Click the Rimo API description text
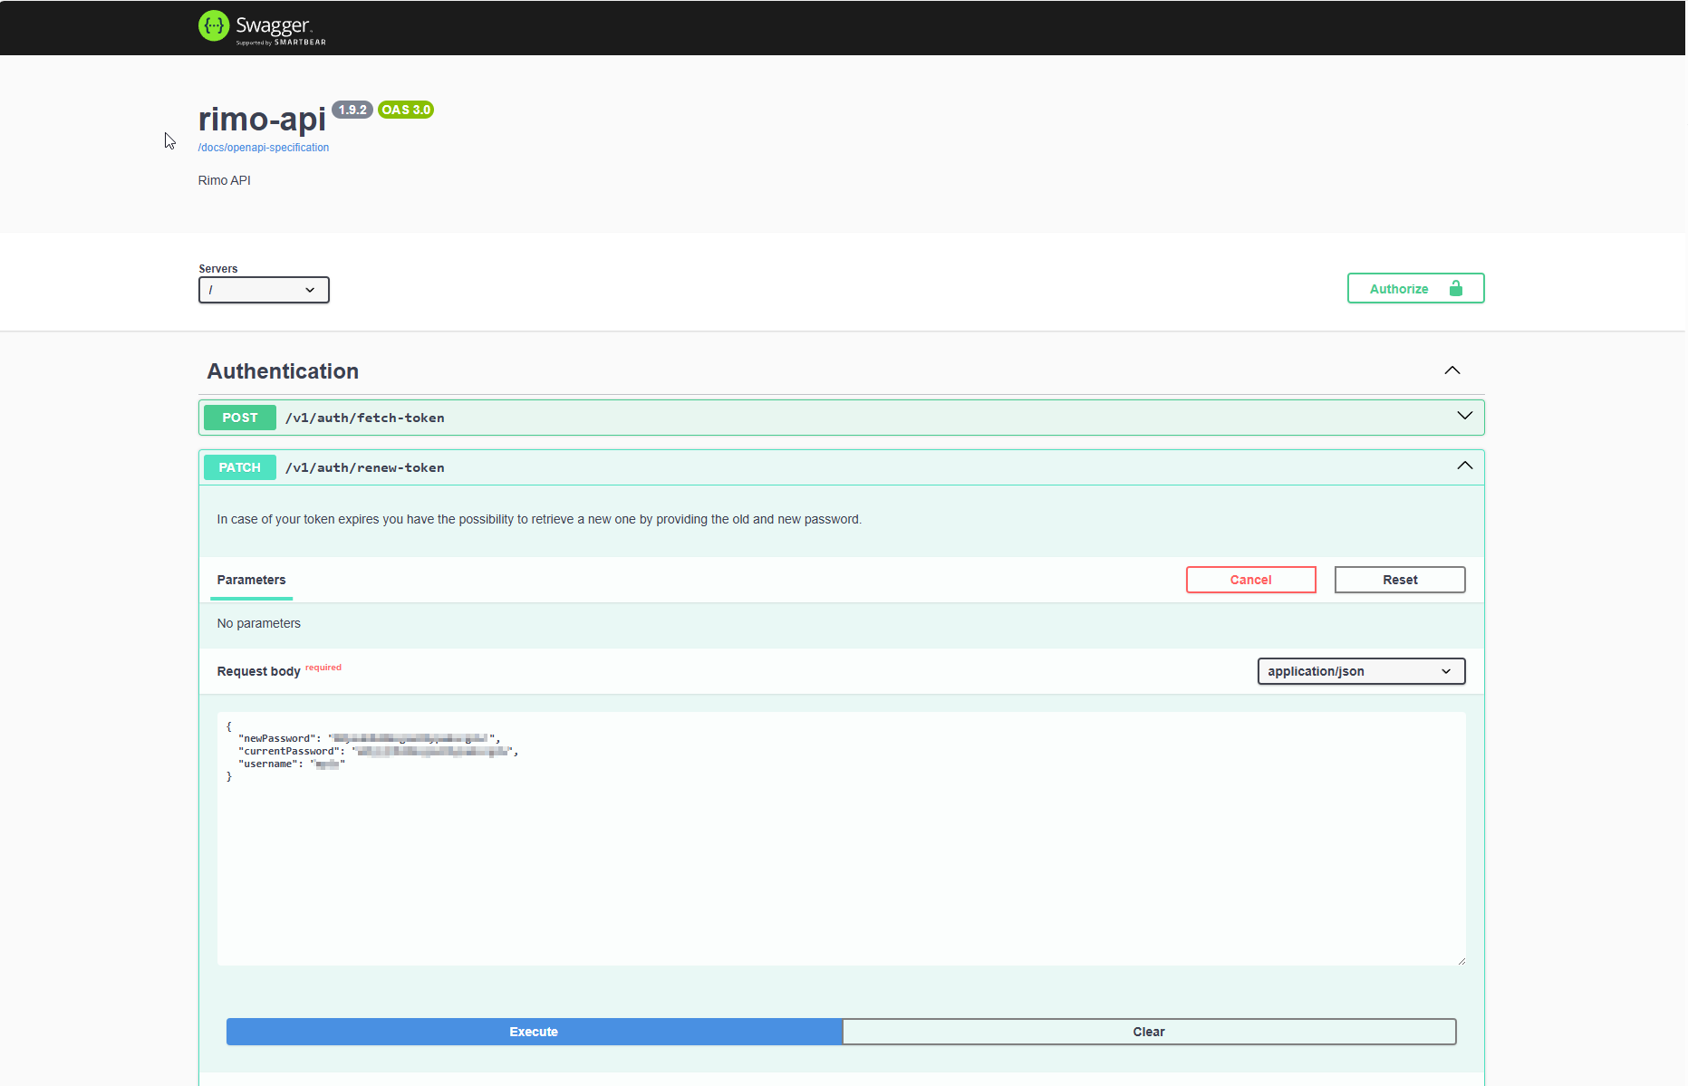This screenshot has width=1688, height=1086. click(x=225, y=180)
